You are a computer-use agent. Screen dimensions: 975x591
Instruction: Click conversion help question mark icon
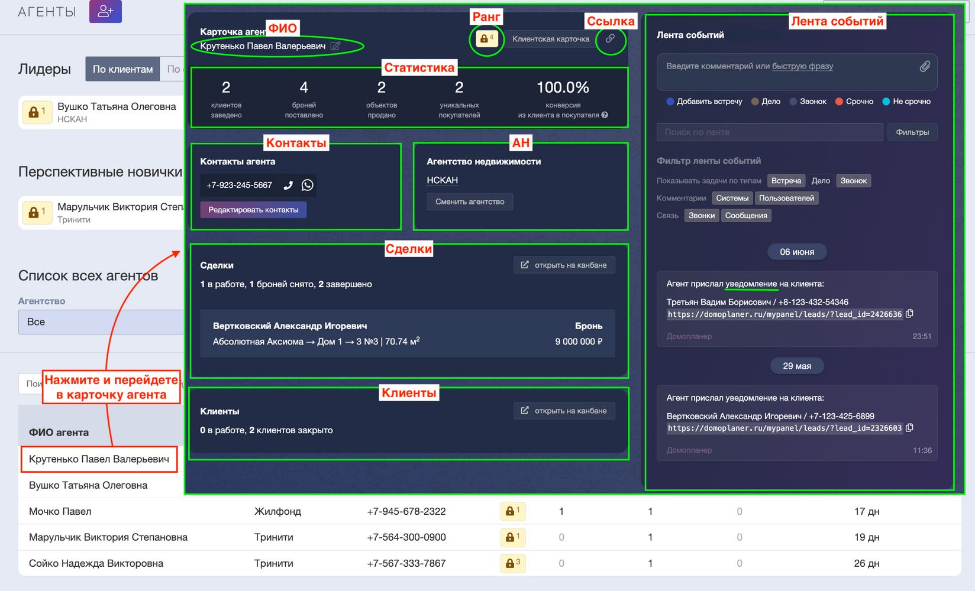605,115
